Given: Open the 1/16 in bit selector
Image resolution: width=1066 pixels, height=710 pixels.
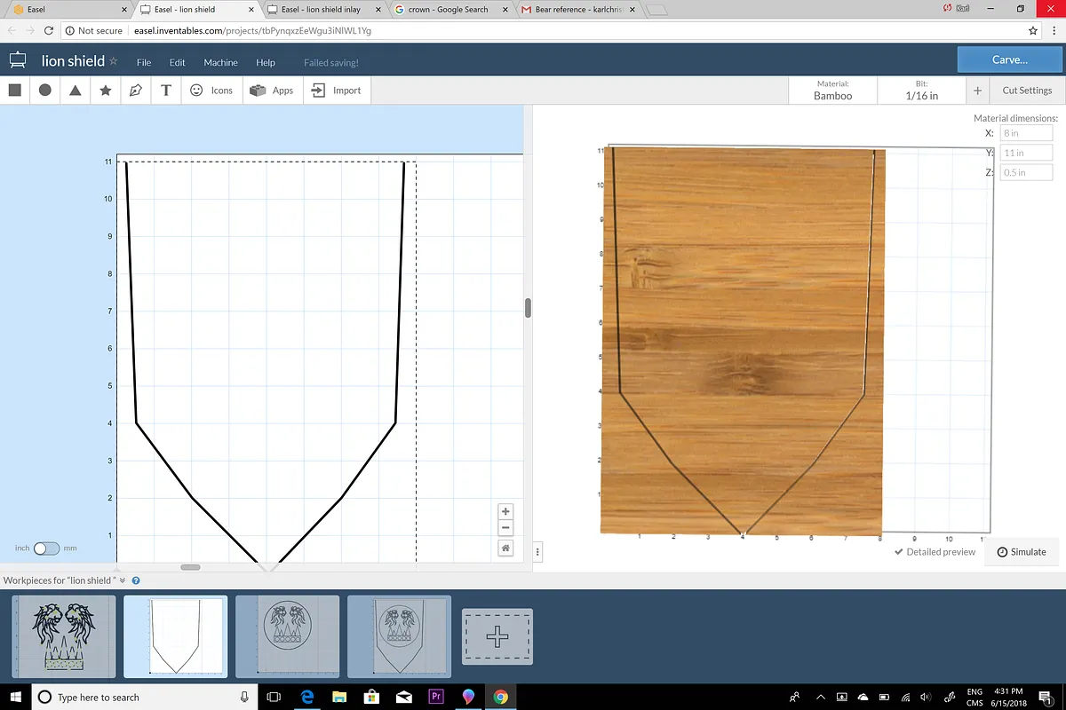Looking at the screenshot, I should pyautogui.click(x=921, y=91).
